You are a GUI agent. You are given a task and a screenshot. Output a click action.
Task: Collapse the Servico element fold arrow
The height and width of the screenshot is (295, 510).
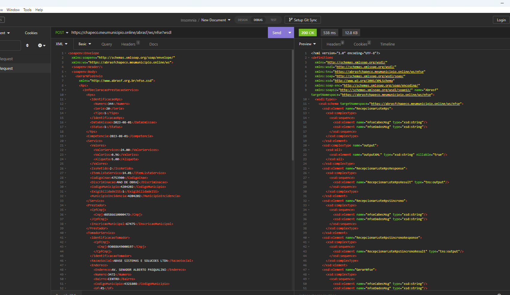pyautogui.click(x=65, y=141)
